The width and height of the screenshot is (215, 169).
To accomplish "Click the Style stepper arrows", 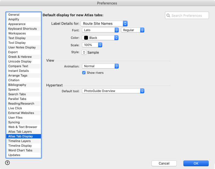I will click(x=84, y=52).
